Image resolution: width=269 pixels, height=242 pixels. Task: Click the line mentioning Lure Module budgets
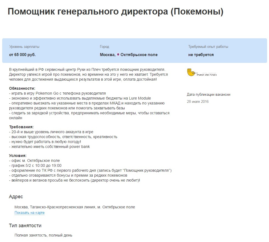coord(80,98)
